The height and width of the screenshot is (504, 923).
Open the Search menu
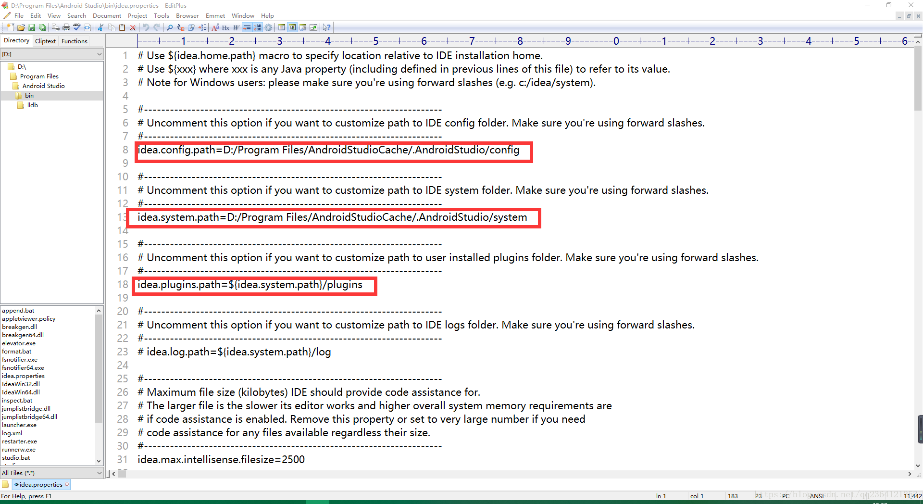[76, 16]
